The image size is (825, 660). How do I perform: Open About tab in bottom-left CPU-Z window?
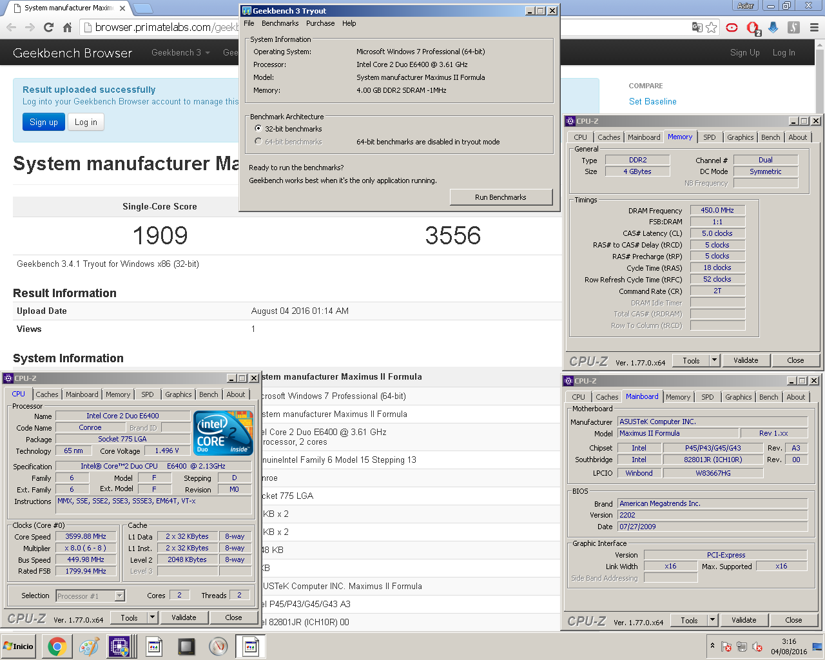(x=236, y=394)
